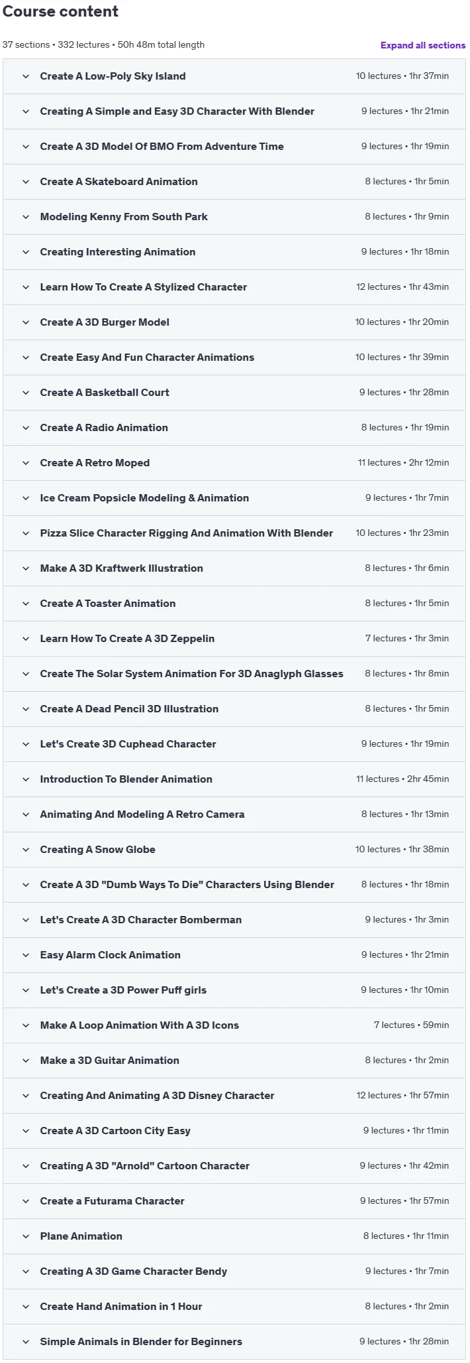Click Simple Animals in Blender for Beginners
The image size is (470, 1363).
[141, 1342]
